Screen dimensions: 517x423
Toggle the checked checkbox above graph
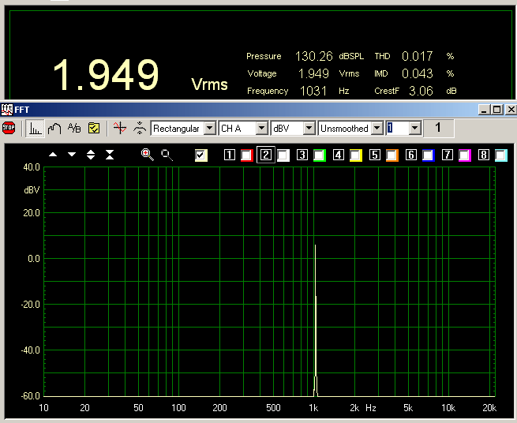click(201, 155)
